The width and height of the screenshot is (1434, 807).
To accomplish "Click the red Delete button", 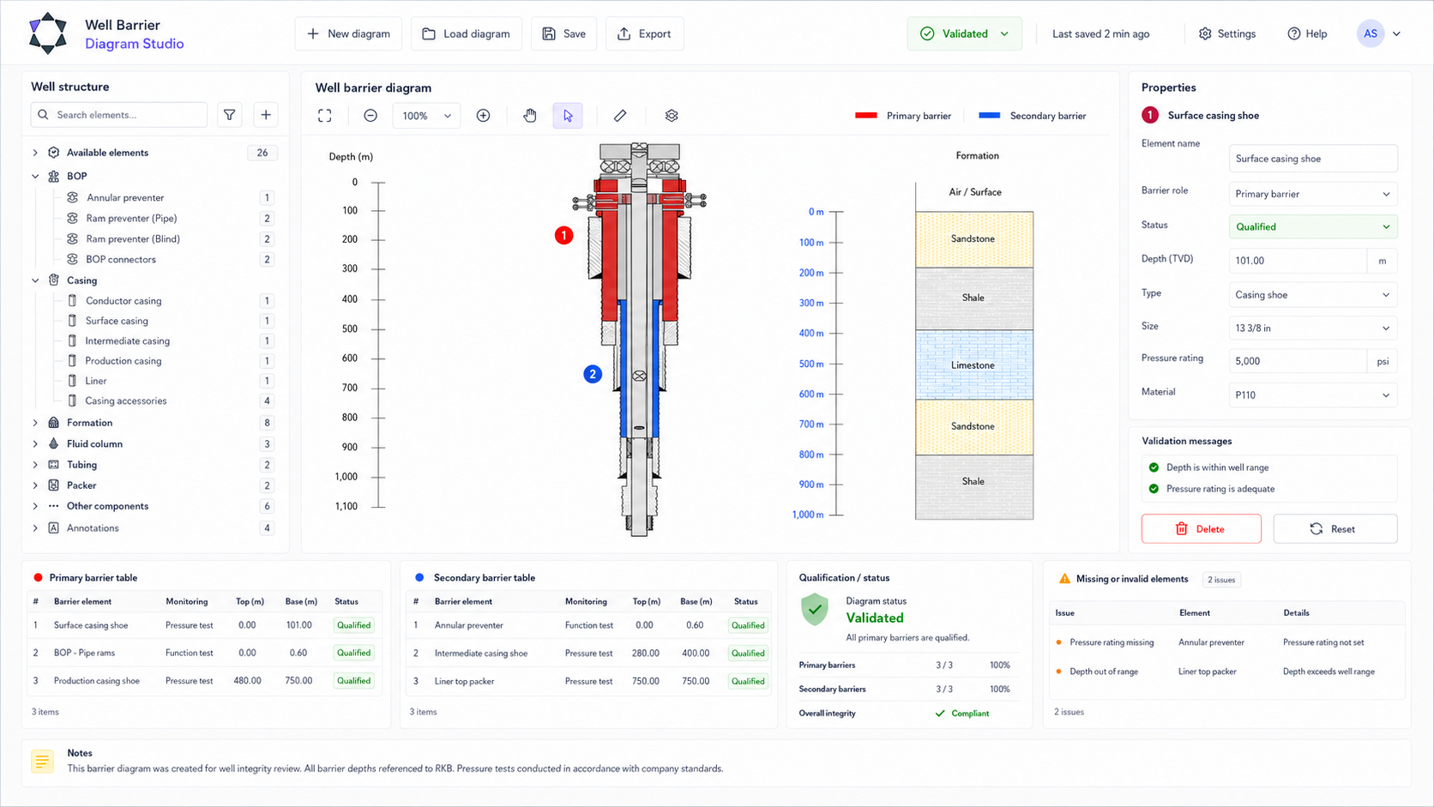I will click(x=1201, y=529).
